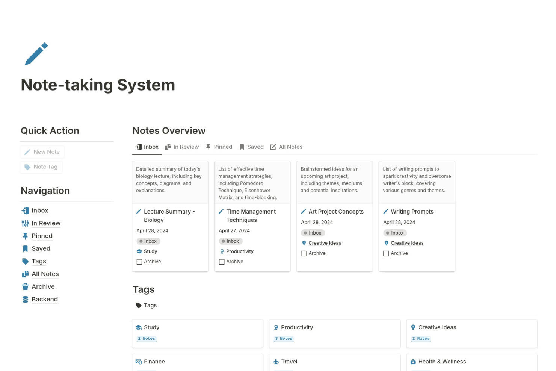The width and height of the screenshot is (556, 371).
Task: Open Saved notes via the bookmark icon
Action: 25,248
